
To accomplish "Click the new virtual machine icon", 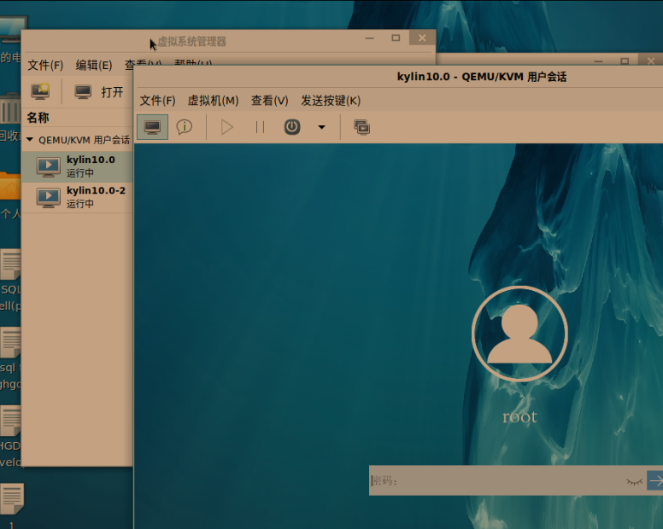I will coord(40,91).
